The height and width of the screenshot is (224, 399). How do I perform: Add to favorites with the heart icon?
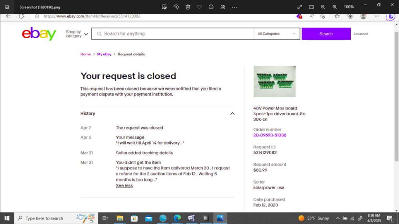[199, 7]
